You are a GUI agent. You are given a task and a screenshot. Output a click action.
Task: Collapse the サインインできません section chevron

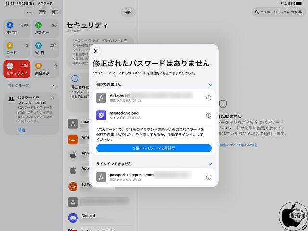210,164
